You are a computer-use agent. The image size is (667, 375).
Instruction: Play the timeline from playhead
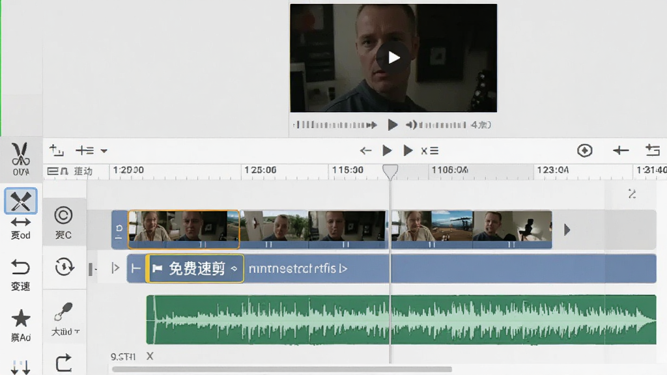(x=387, y=150)
